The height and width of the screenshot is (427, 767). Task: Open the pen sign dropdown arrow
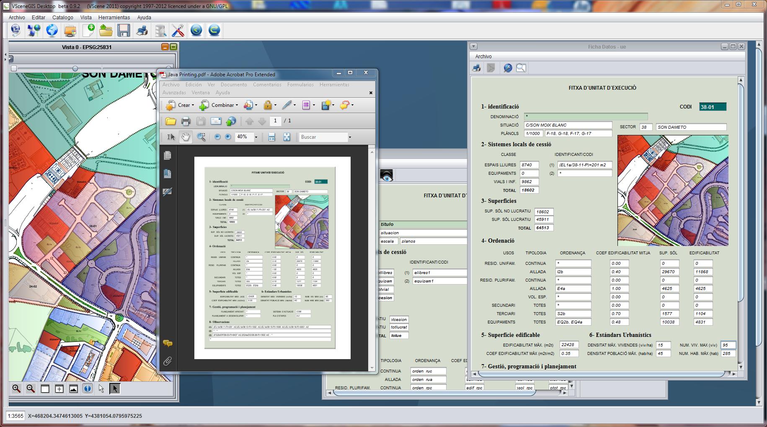(294, 105)
